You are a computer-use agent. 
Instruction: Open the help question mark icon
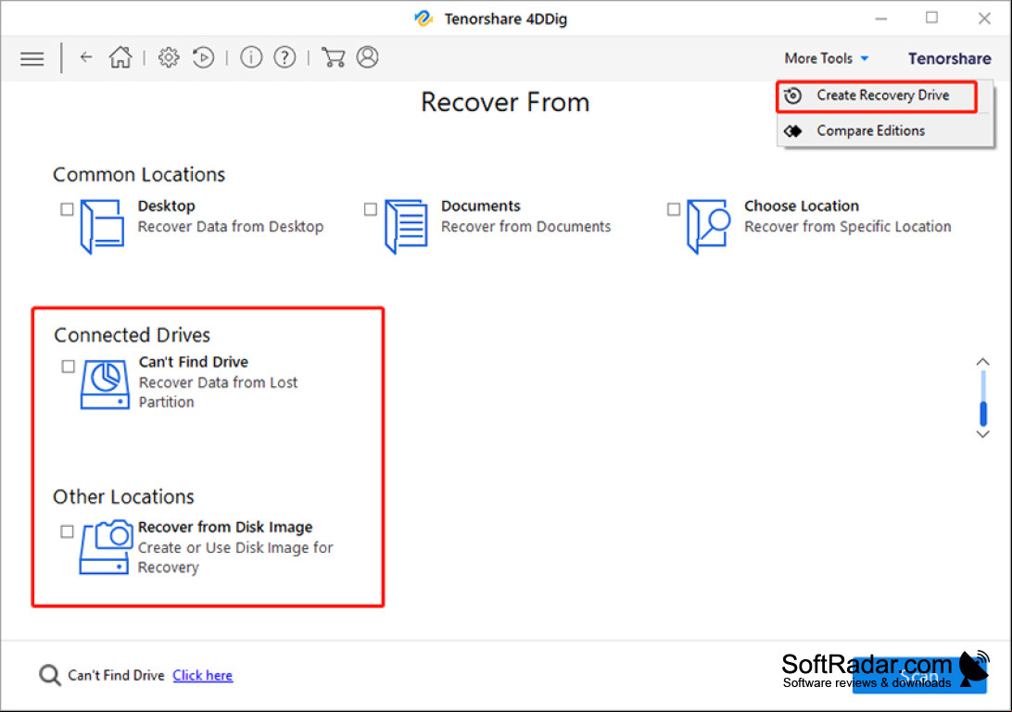tap(285, 57)
